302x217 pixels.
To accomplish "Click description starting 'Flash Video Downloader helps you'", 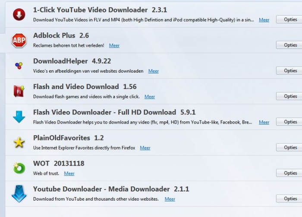I will (x=142, y=122).
